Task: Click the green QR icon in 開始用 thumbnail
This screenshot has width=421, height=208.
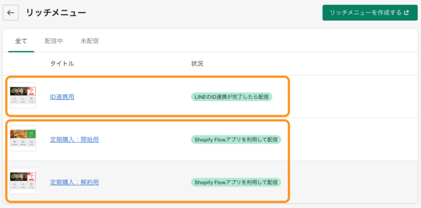Action: point(32,134)
